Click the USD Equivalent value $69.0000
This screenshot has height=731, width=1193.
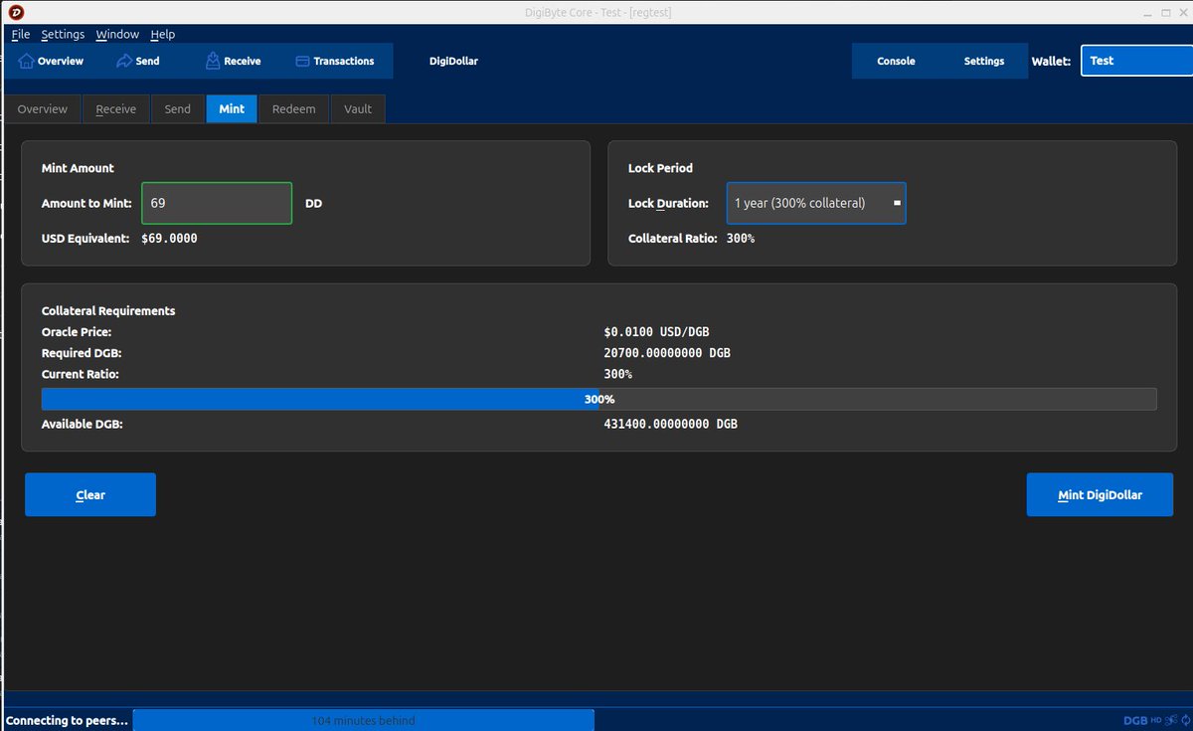coord(169,239)
